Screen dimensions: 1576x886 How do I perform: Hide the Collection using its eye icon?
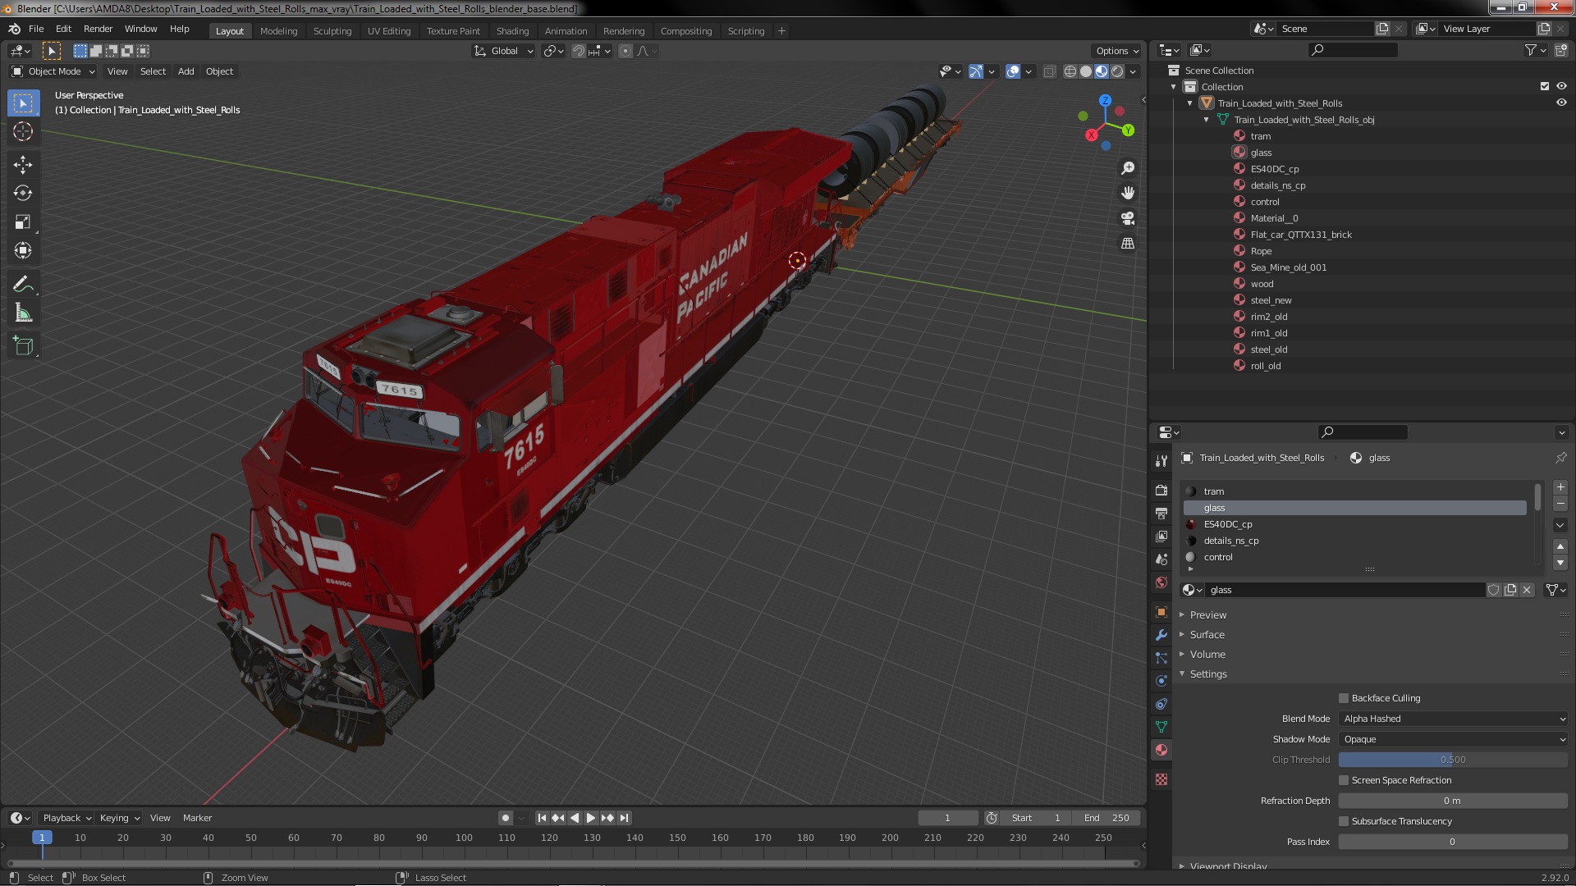[1561, 86]
